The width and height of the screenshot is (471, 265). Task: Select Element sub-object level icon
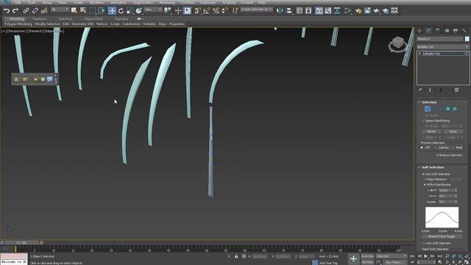[455, 109]
